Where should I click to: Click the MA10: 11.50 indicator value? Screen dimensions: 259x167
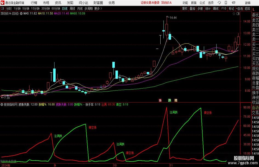pos(45,13)
